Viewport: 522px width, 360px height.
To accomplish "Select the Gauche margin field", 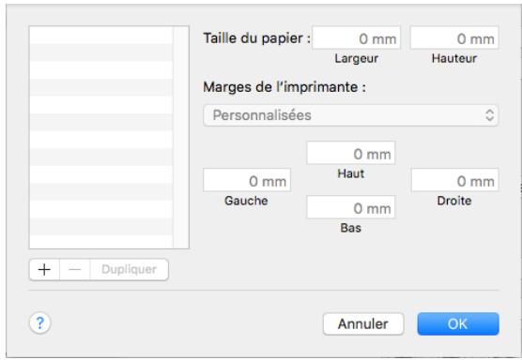I will click(247, 180).
